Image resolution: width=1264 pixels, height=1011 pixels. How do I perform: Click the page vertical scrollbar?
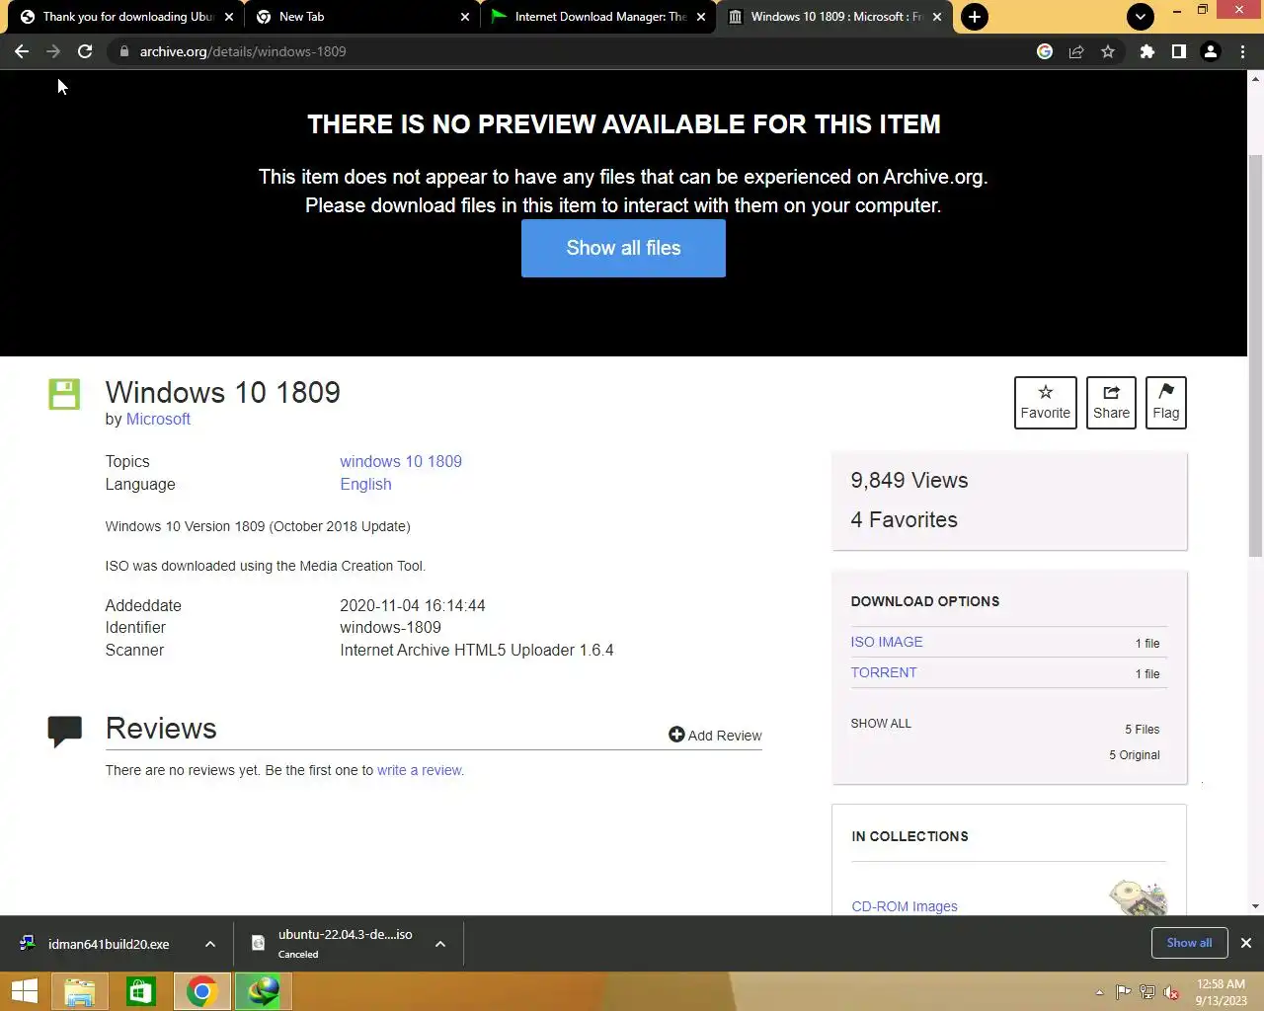tap(1255, 355)
